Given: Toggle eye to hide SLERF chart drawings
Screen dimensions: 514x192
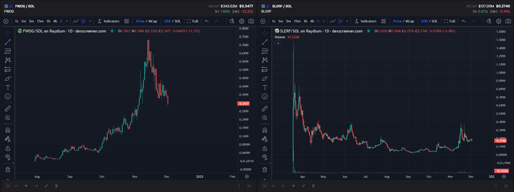Looking at the screenshot, I should coord(265,157).
